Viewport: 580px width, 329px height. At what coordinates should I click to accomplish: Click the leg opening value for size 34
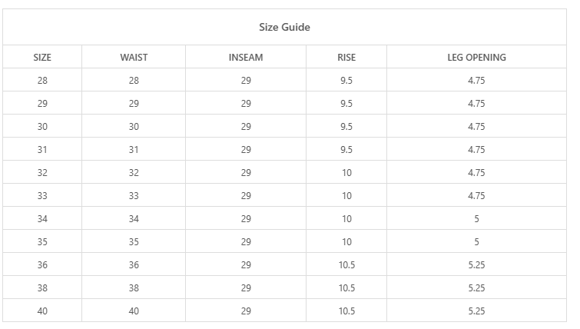pos(476,219)
